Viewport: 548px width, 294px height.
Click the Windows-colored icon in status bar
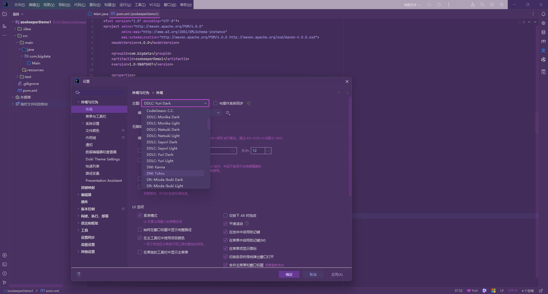point(493,291)
